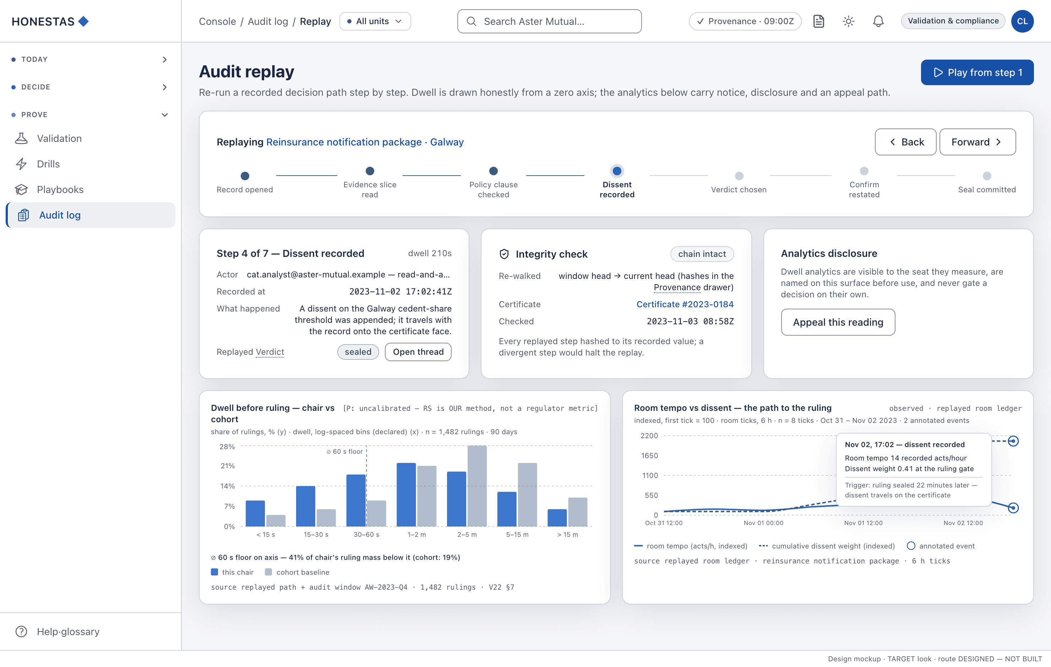Focus the Search Aster Mutual field

click(x=549, y=21)
